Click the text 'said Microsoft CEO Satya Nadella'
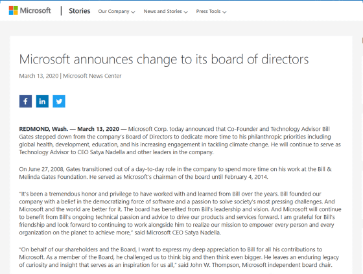Screen dimensions: 363x274 (x=178, y=233)
